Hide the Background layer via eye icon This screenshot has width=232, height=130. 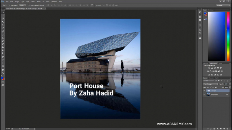pyautogui.click(x=204, y=95)
